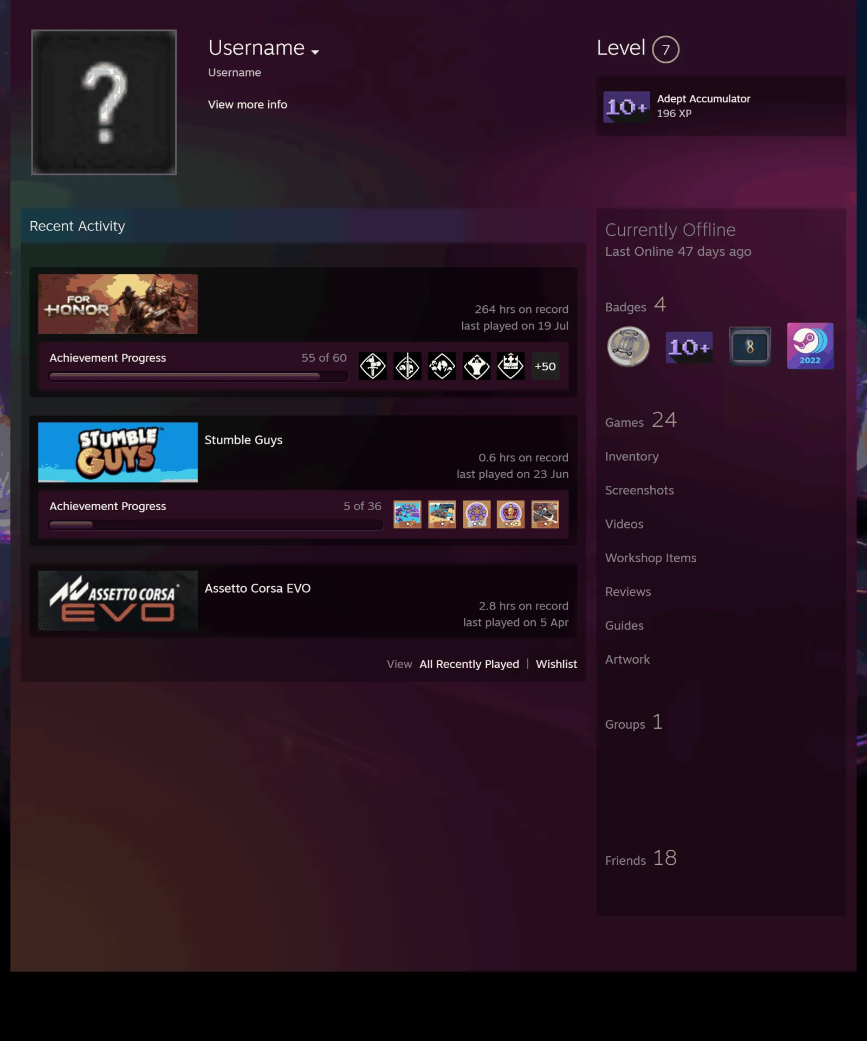Select the third For Honor achievement icon
The width and height of the screenshot is (867, 1041).
coord(442,366)
